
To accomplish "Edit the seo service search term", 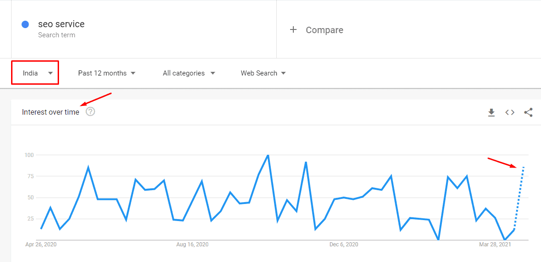I will [61, 24].
